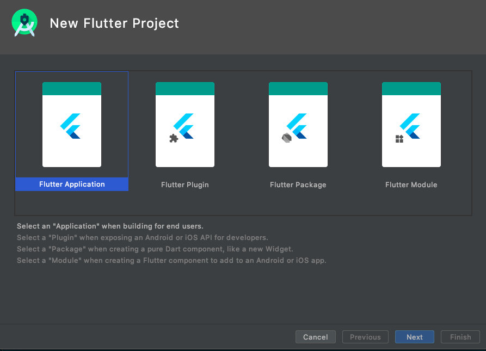Click the Finish button
Viewport: 486px width, 351px height.
coord(460,337)
